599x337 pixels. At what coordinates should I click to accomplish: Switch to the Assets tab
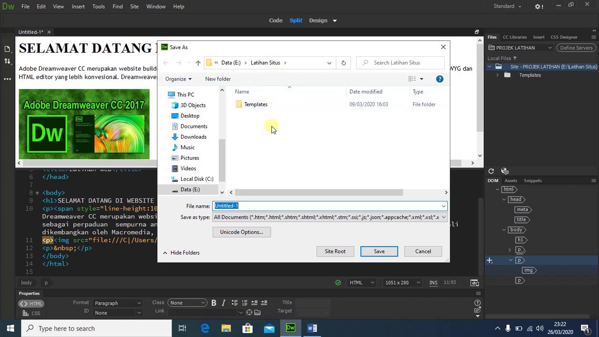pyautogui.click(x=511, y=181)
